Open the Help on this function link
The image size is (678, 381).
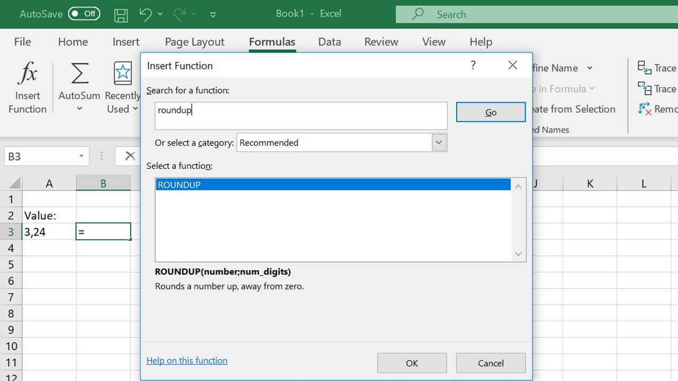(x=186, y=360)
